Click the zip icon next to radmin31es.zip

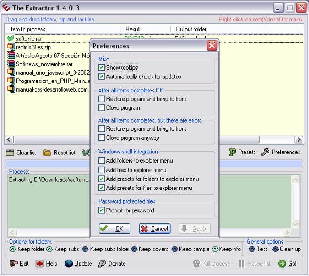click(x=11, y=47)
